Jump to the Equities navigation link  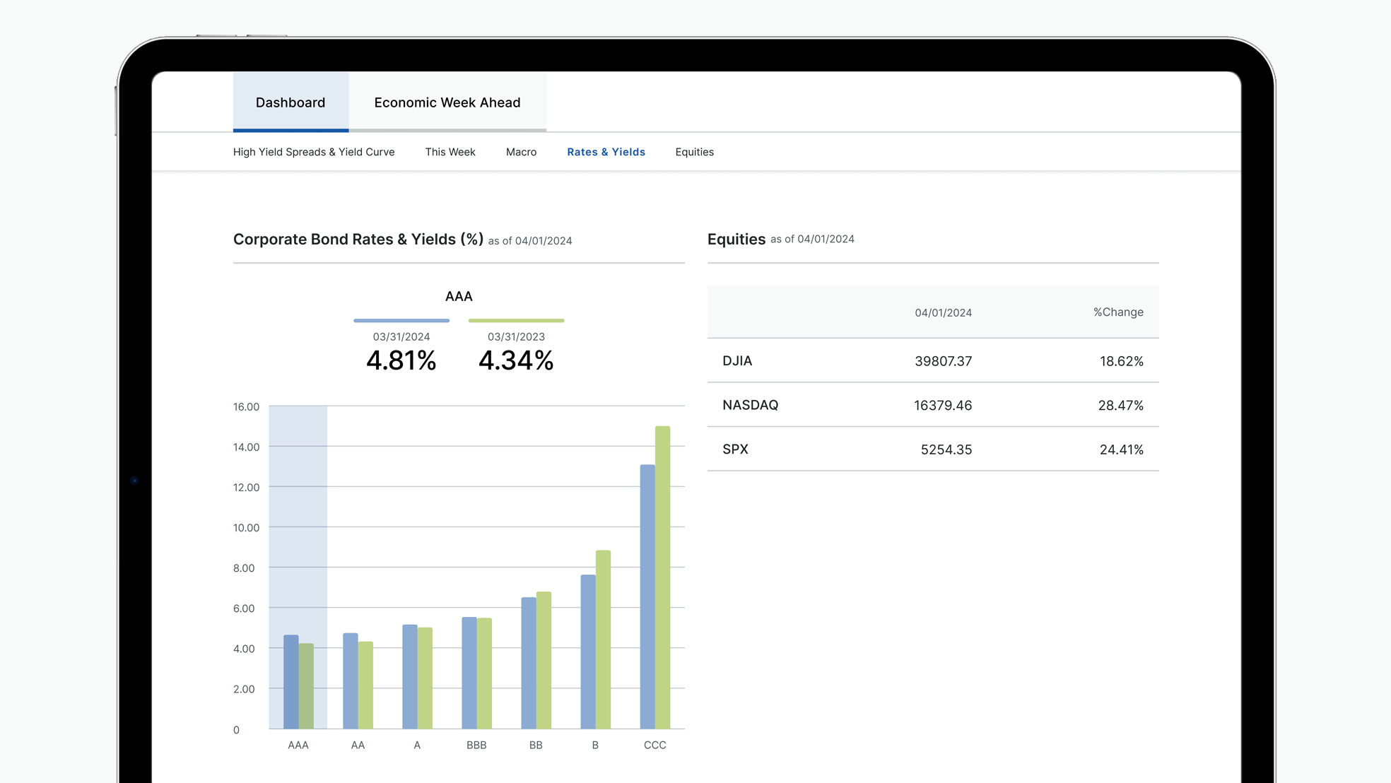[694, 152]
